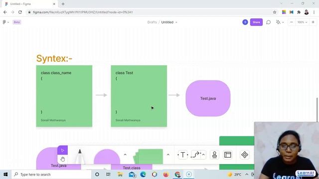Screen dimensions: 319x179
Task: Open Firefox from the taskbar
Action: click(x=166, y=175)
